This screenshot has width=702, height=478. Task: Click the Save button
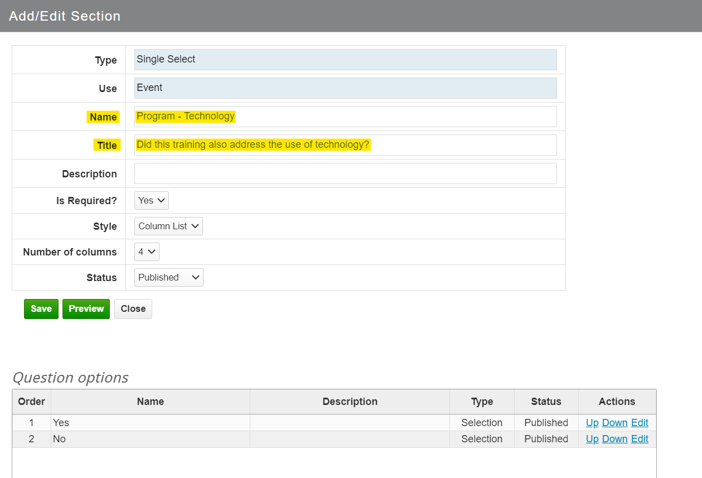(x=41, y=308)
